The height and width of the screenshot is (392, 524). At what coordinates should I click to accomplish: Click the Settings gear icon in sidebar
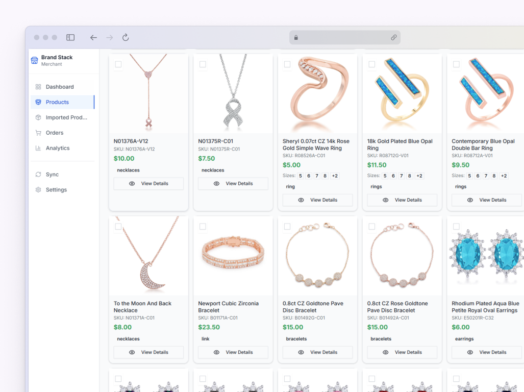point(38,190)
